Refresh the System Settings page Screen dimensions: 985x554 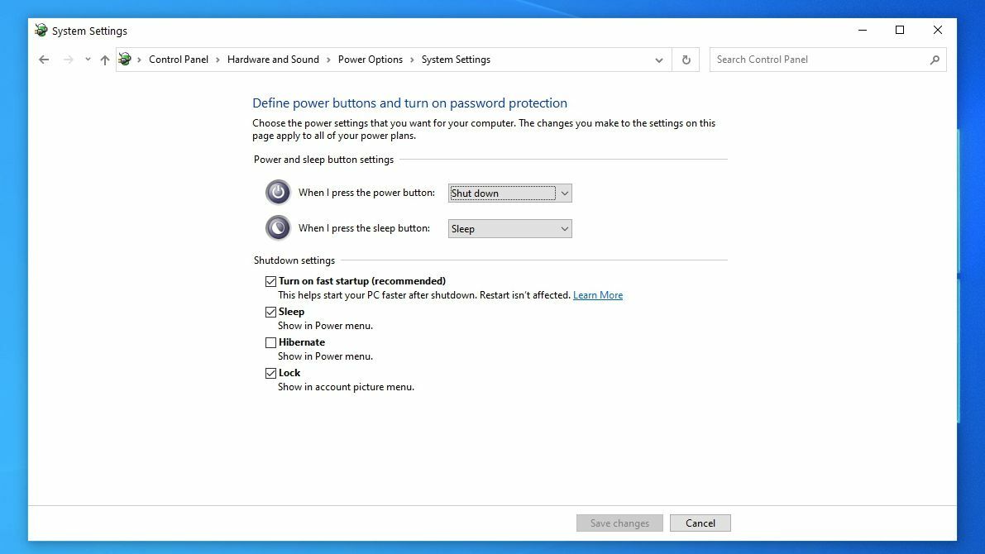point(686,60)
